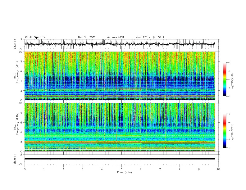
Task: Click the "-7" tick on ch.2 colorbar
Action: [229, 147]
